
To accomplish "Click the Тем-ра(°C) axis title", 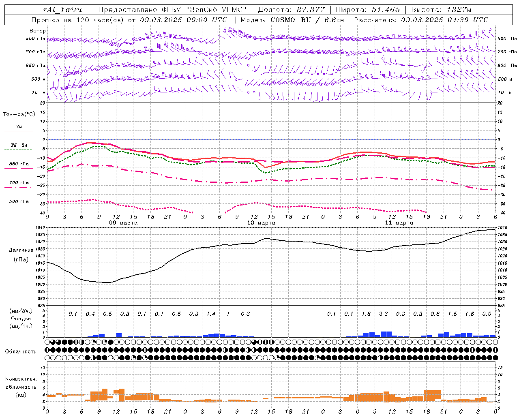I will pyautogui.click(x=19, y=115).
